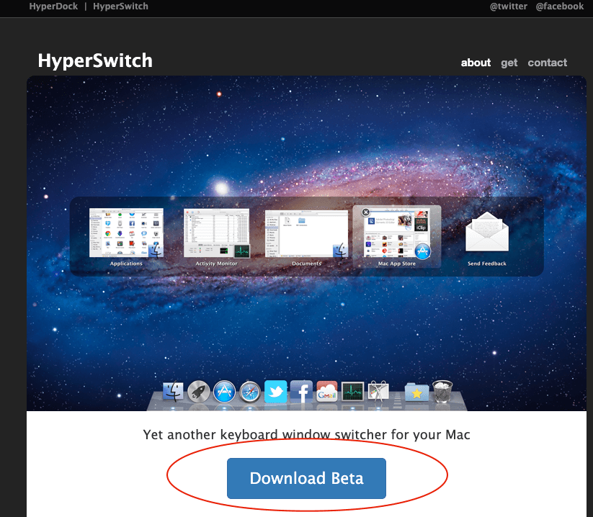Screen dimensions: 593x517
Task: Select the Applications window thumbnail in the switcher
Action: point(126,234)
